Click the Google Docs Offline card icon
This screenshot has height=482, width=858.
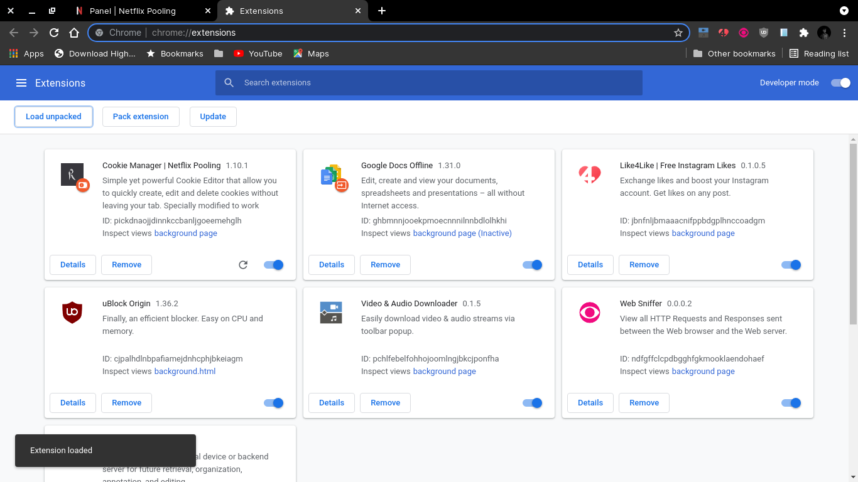click(333, 177)
